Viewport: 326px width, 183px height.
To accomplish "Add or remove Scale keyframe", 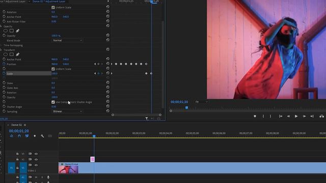I will [x=98, y=73].
